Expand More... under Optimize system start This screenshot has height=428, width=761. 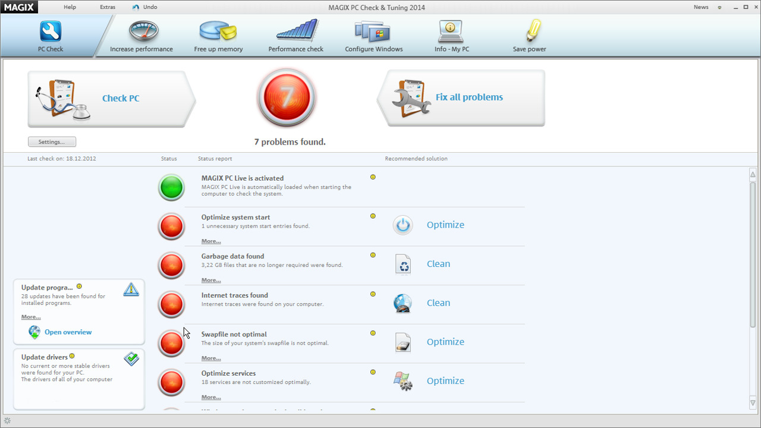[211, 241]
